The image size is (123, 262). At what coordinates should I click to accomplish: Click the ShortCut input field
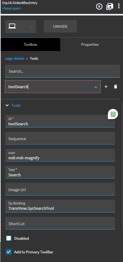[60, 223]
